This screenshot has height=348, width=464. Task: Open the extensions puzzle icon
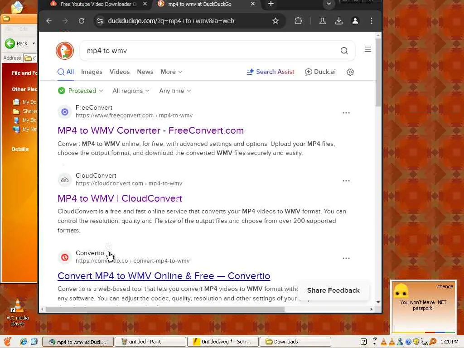tap(298, 21)
